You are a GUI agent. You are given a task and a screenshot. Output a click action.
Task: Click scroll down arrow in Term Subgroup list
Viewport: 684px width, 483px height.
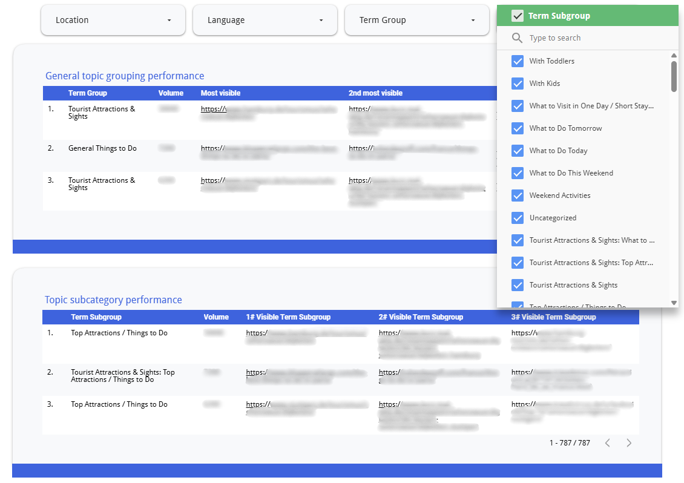tap(674, 303)
